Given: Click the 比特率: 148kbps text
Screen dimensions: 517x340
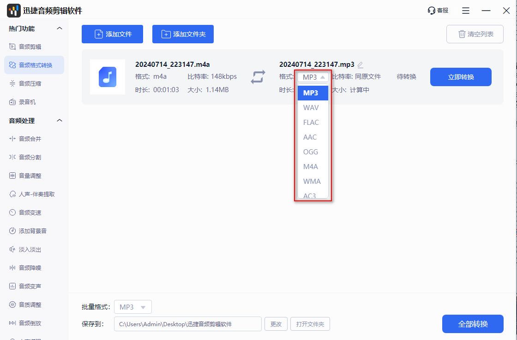Looking at the screenshot, I should coord(212,76).
